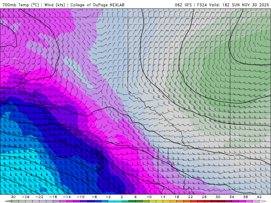Viewport: 271px width, 203px height.
Task: Click the positive 14 legend label
Action: tap(163, 197)
